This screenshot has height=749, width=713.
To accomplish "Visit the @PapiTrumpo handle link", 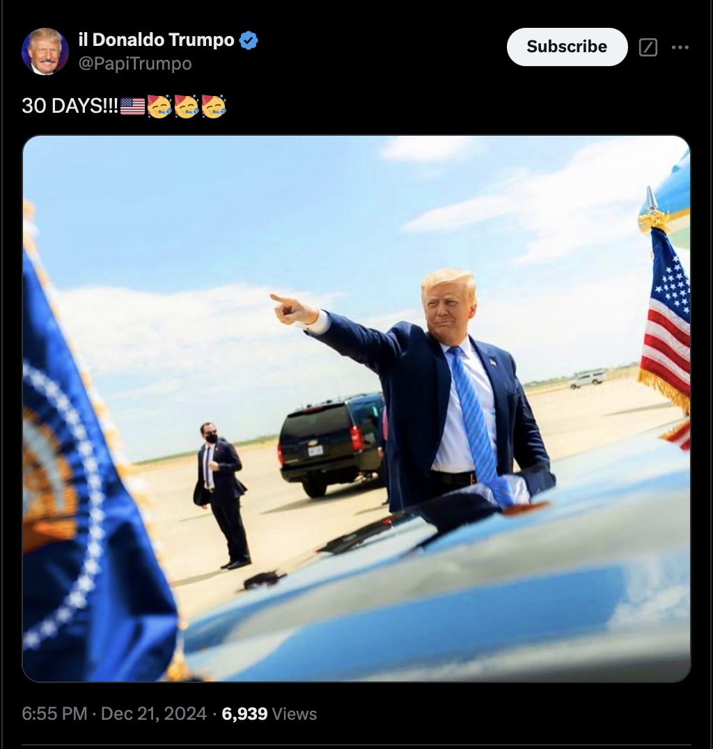I will click(x=135, y=63).
